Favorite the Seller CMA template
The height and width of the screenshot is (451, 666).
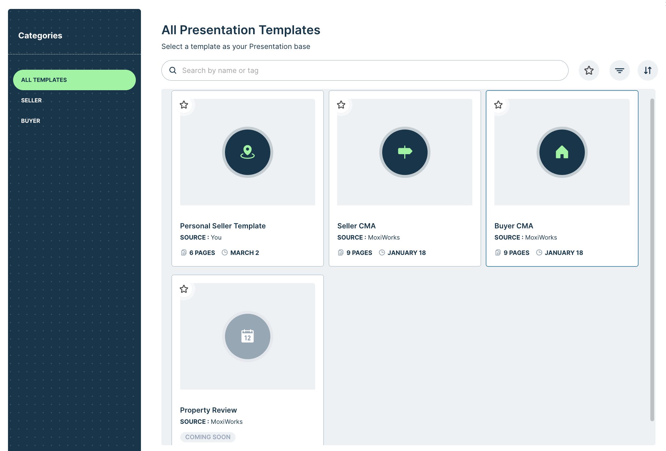tap(341, 105)
